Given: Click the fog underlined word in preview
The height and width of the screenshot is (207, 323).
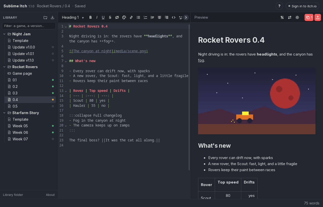Looking at the screenshot, I should tap(201, 60).
